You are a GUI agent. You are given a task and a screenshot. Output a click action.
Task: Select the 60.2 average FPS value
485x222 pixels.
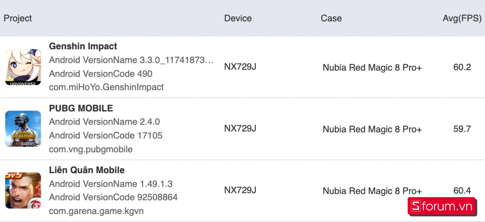(462, 67)
